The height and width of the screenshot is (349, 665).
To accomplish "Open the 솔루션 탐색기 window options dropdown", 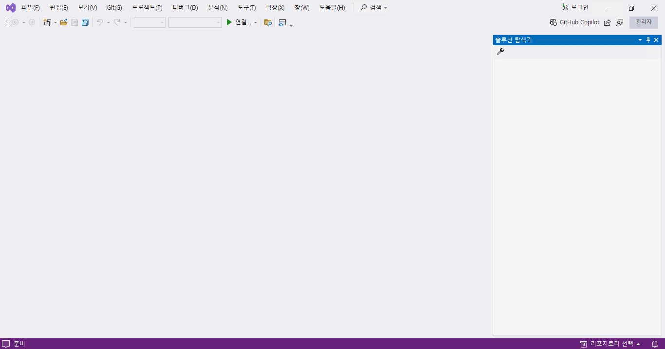I will (x=640, y=40).
